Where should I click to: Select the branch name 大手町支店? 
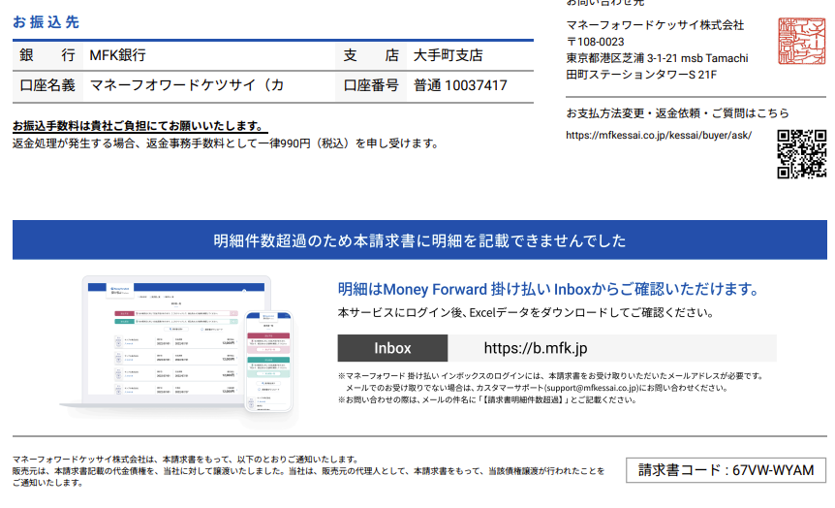coord(448,55)
